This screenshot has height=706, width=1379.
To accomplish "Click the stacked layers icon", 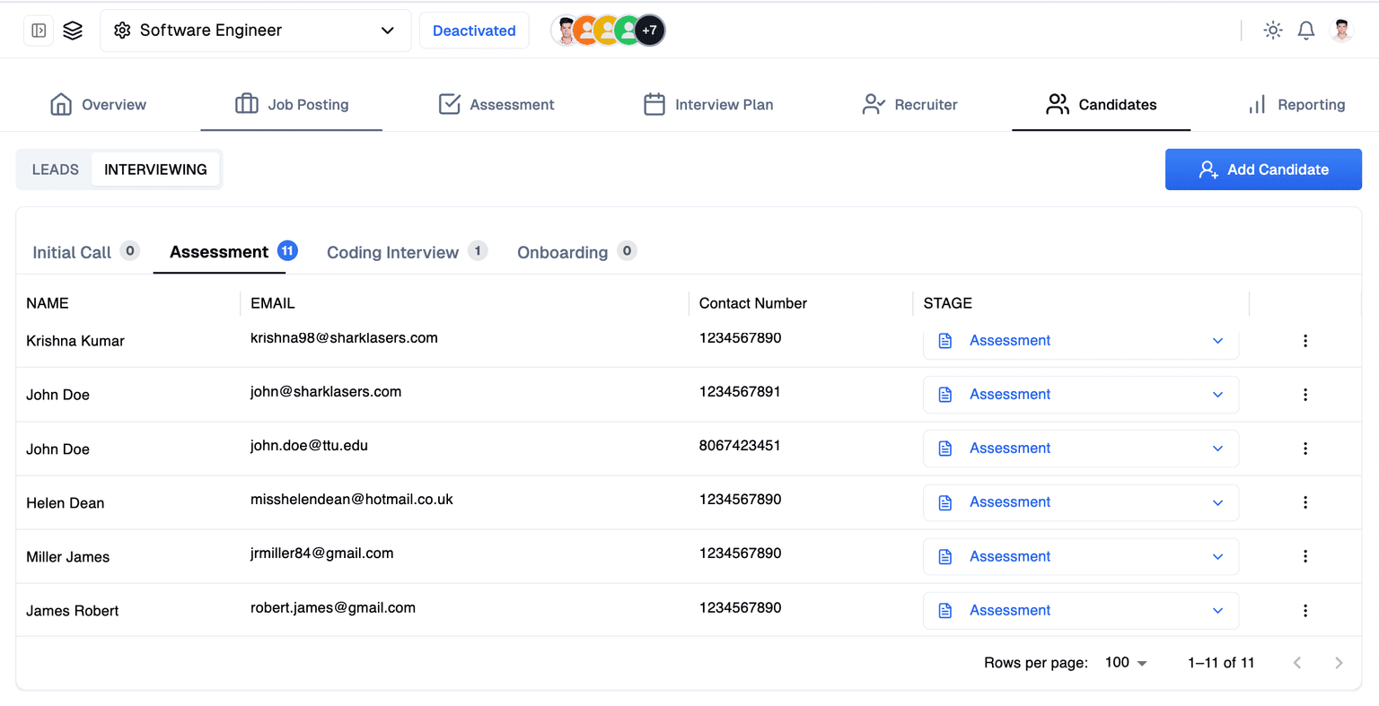I will [73, 31].
